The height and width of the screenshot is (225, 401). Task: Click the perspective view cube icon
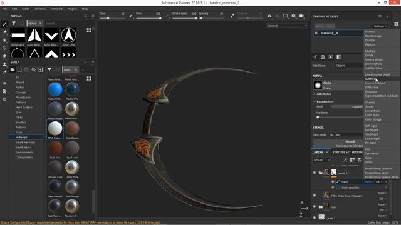click(293, 16)
